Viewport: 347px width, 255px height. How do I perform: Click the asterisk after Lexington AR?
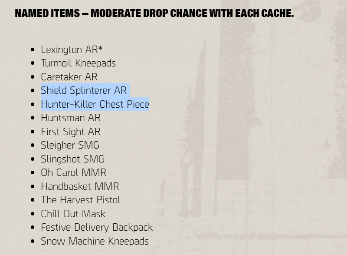(100, 48)
